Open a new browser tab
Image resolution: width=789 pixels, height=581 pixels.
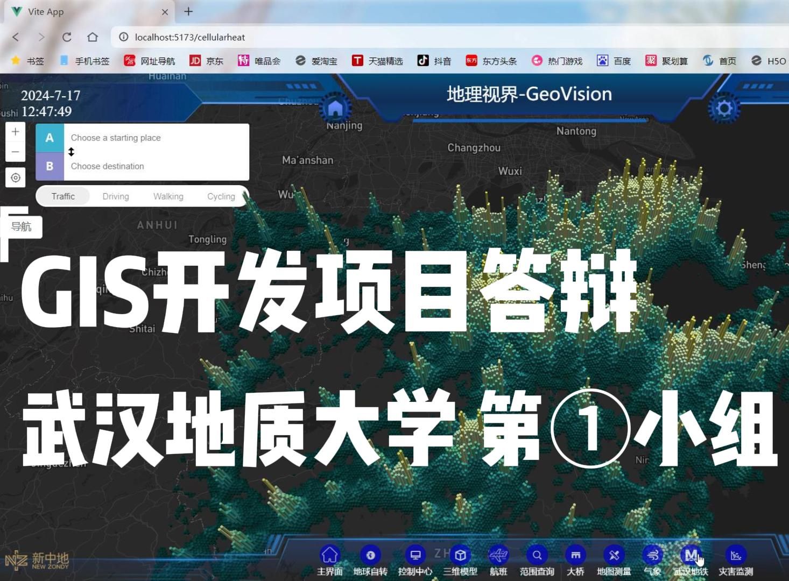(188, 11)
